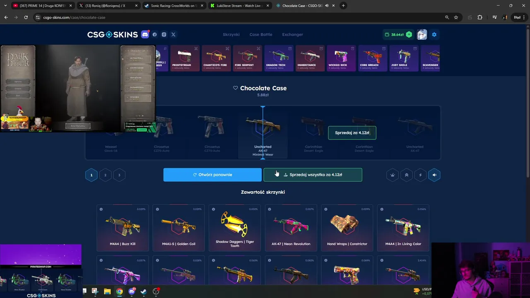Open the Instagram social icon
Viewport: 530px width, 298px height.
tap(164, 34)
